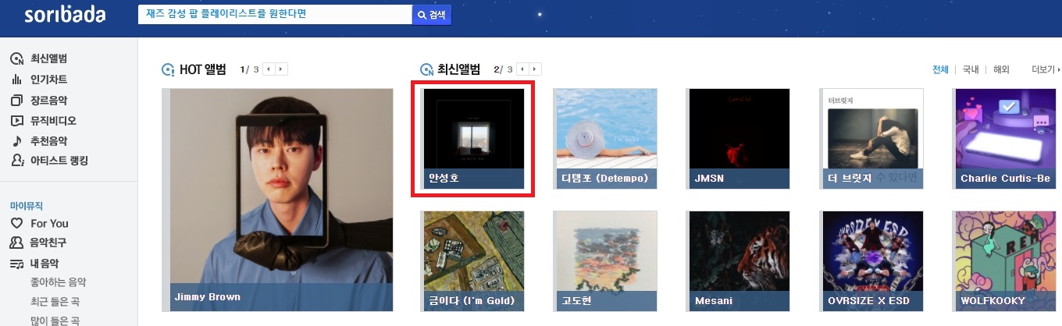Select the 장르음악 sidebar icon

coord(16,101)
